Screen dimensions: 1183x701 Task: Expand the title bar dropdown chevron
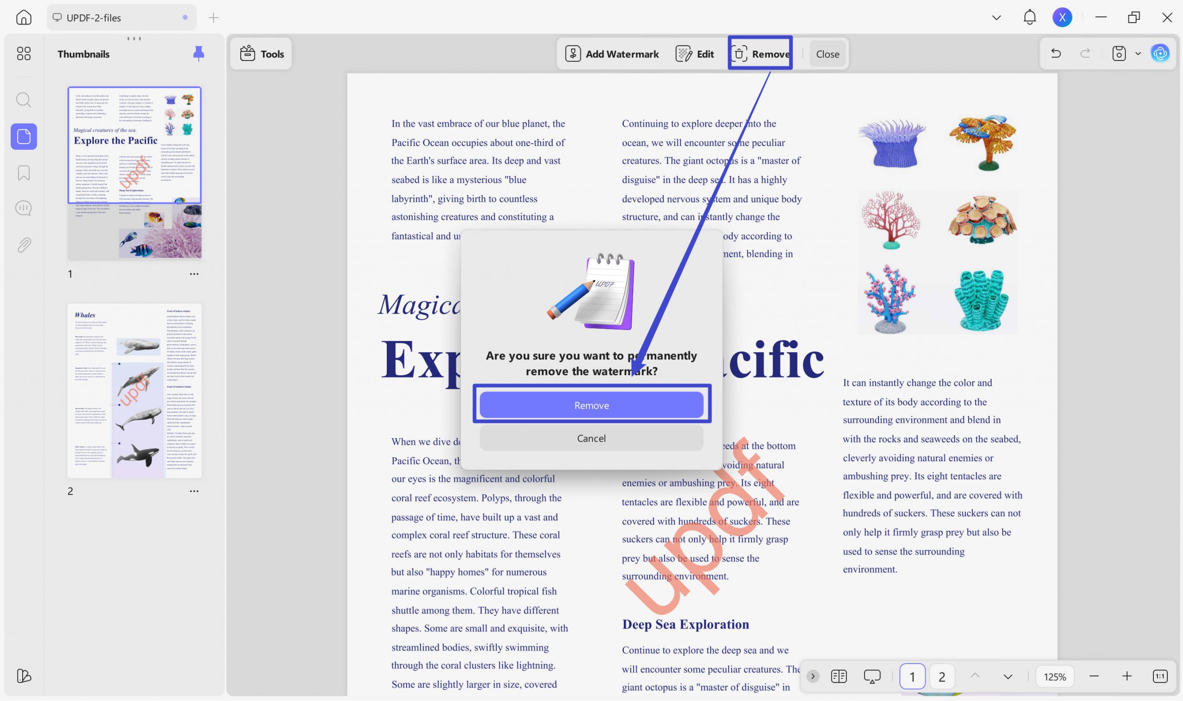pyautogui.click(x=996, y=18)
